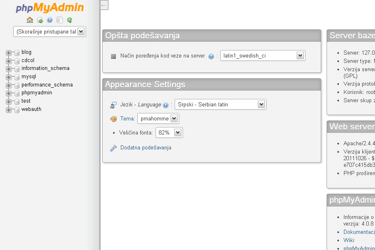The image size is (375, 250).
Task: Click the Korisnik: root entry
Action: (359, 92)
